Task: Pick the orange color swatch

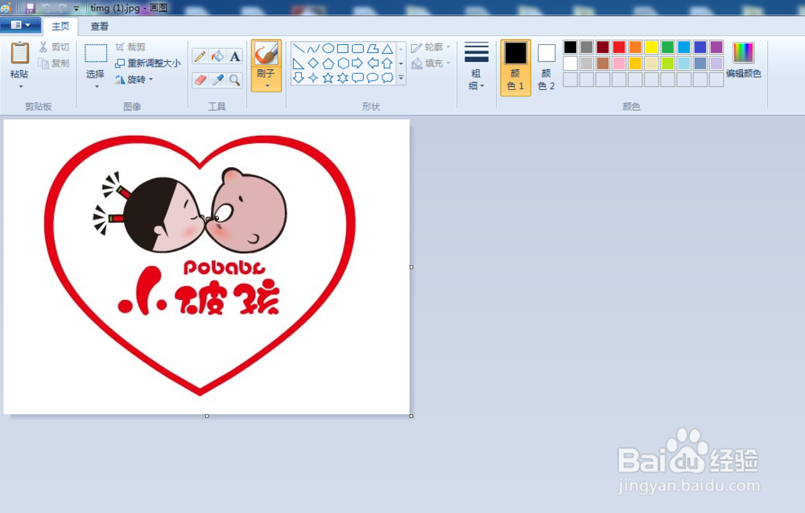Action: [635, 47]
